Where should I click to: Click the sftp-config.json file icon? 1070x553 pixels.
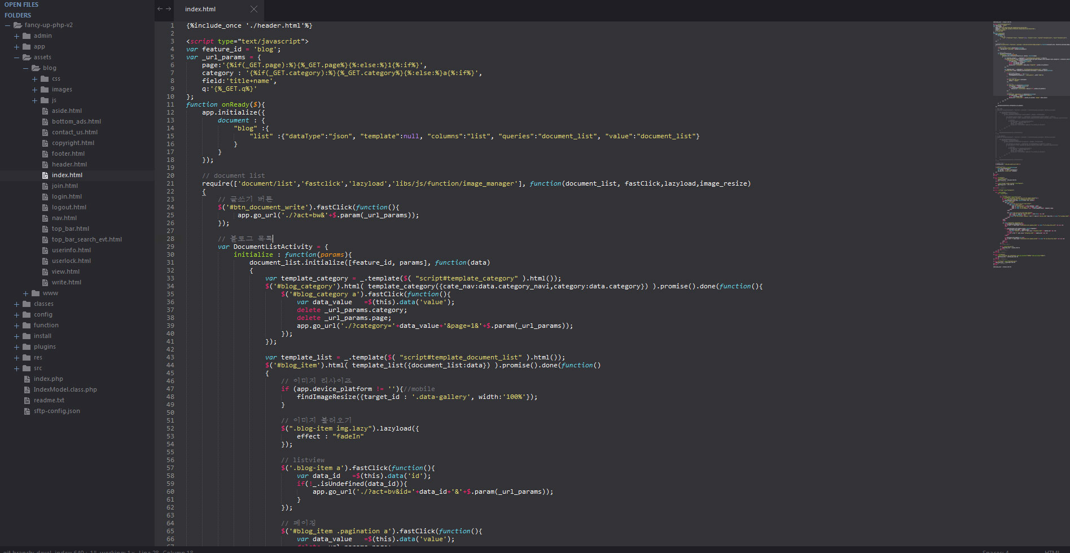(27, 411)
